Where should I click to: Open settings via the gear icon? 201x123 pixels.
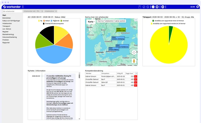198,7
